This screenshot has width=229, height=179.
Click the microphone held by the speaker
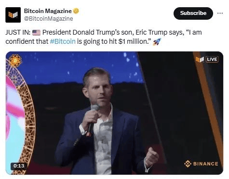click(93, 119)
